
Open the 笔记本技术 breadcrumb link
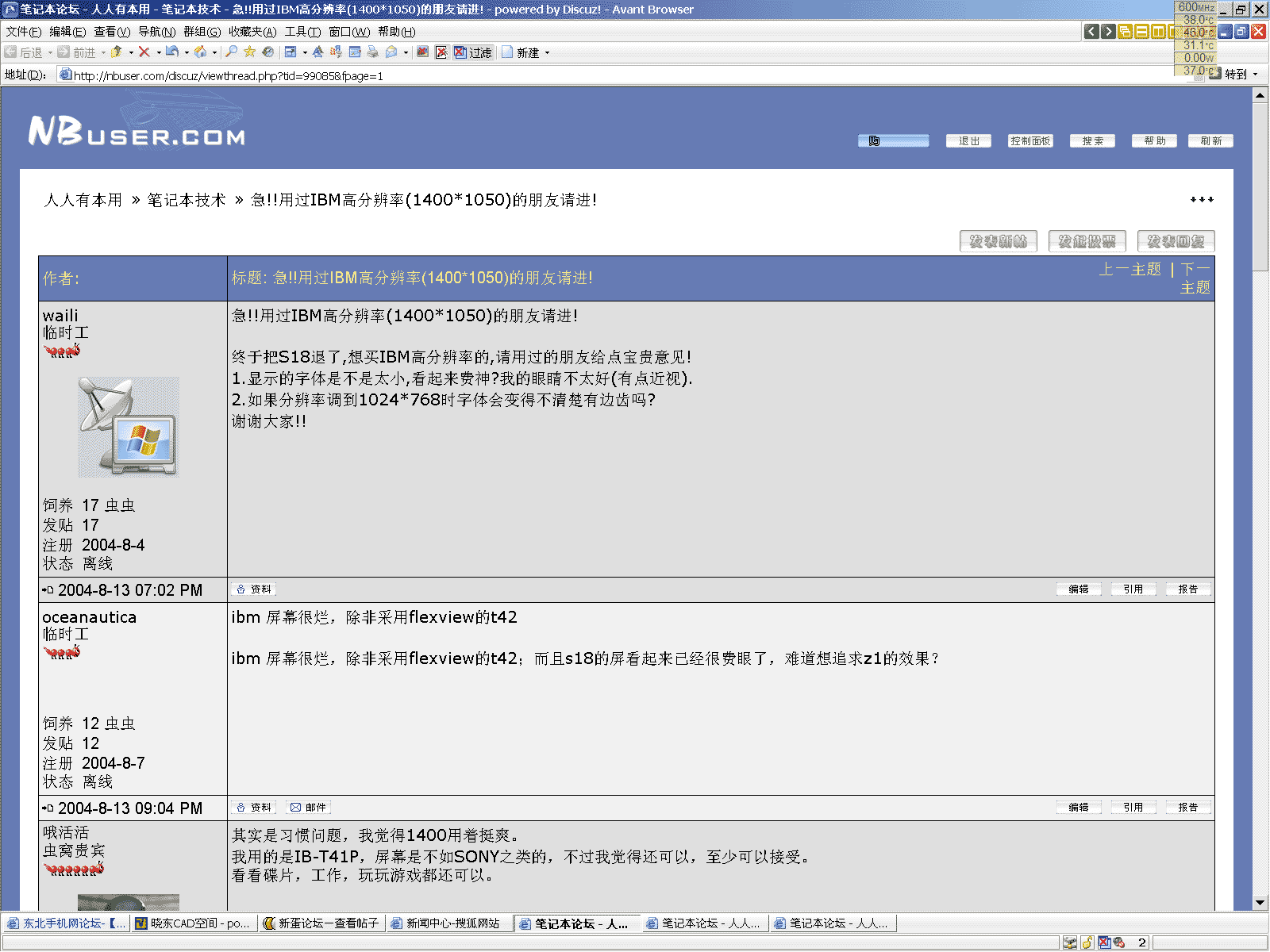pos(187,200)
